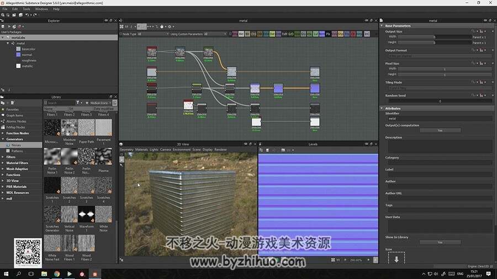
Task: Adjust the Output Size Height slider
Action: (435, 42)
